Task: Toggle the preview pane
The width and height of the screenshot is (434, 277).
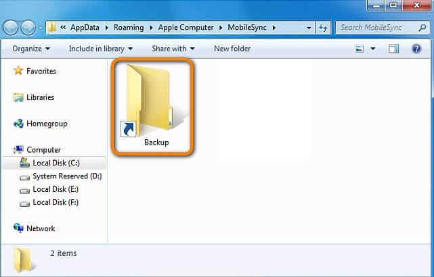Action: pyautogui.click(x=393, y=49)
